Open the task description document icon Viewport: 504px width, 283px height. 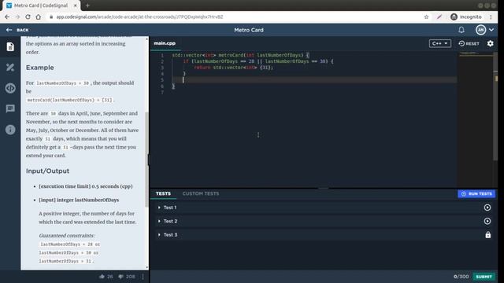pyautogui.click(x=10, y=47)
